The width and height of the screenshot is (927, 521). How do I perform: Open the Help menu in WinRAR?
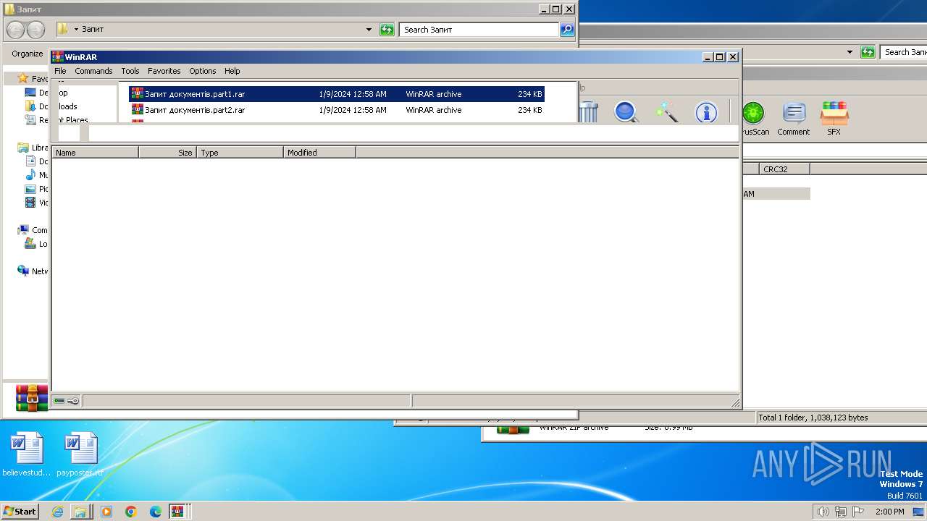[232, 71]
